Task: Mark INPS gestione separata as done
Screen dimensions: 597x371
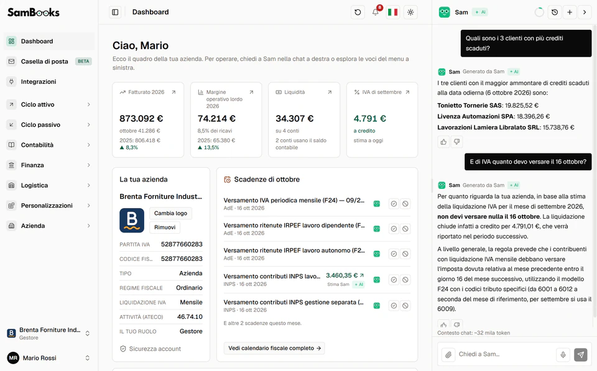Action: pyautogui.click(x=394, y=306)
